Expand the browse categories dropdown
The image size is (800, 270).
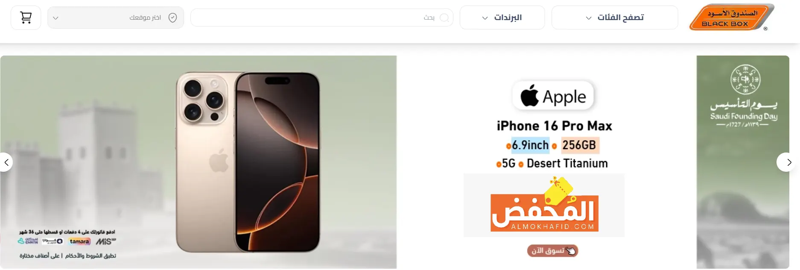[615, 18]
